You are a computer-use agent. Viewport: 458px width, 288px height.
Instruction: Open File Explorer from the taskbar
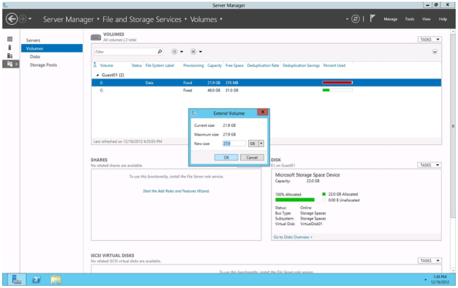tap(56, 279)
